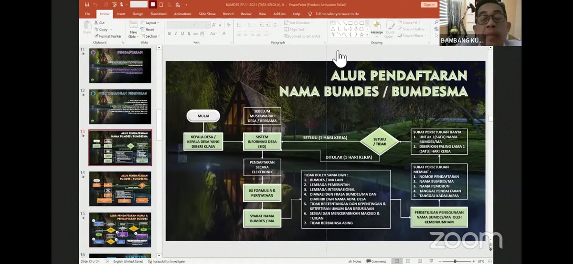Click the Sign in button
573x264 pixels.
click(x=429, y=5)
